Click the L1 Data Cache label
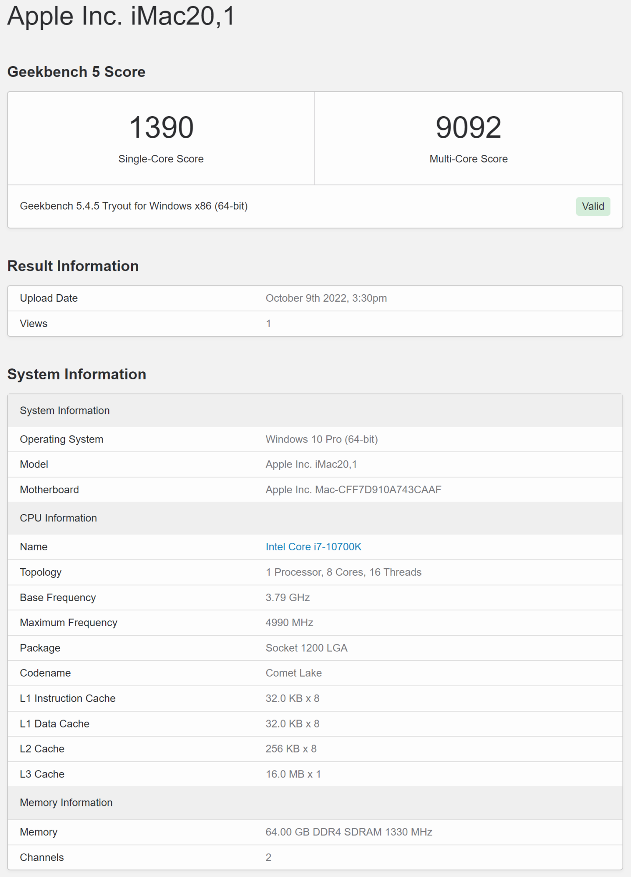The height and width of the screenshot is (877, 631). pyautogui.click(x=54, y=724)
